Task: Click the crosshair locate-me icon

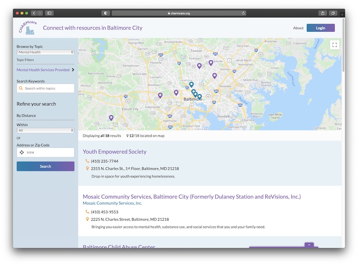Action: click(21, 152)
